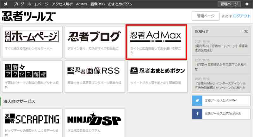Viewport: 253px width, 137px height.
Task: Click the dark 管理ページ button in top bar
Action: pyautogui.click(x=229, y=4)
